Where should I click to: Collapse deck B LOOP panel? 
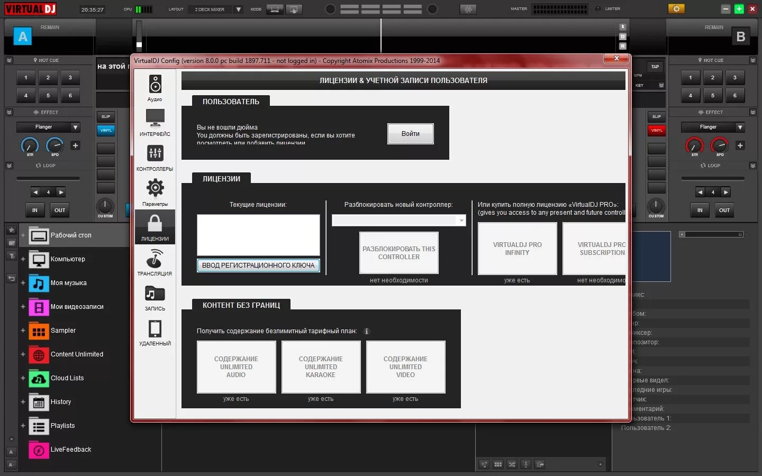coord(753,166)
